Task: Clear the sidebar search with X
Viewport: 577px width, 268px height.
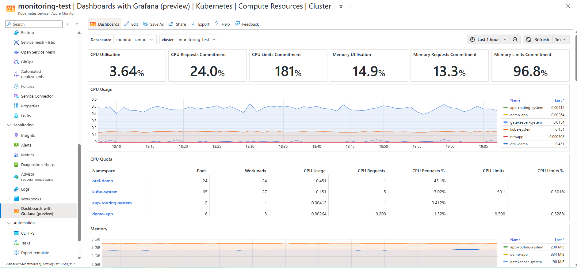Action: 67,24
